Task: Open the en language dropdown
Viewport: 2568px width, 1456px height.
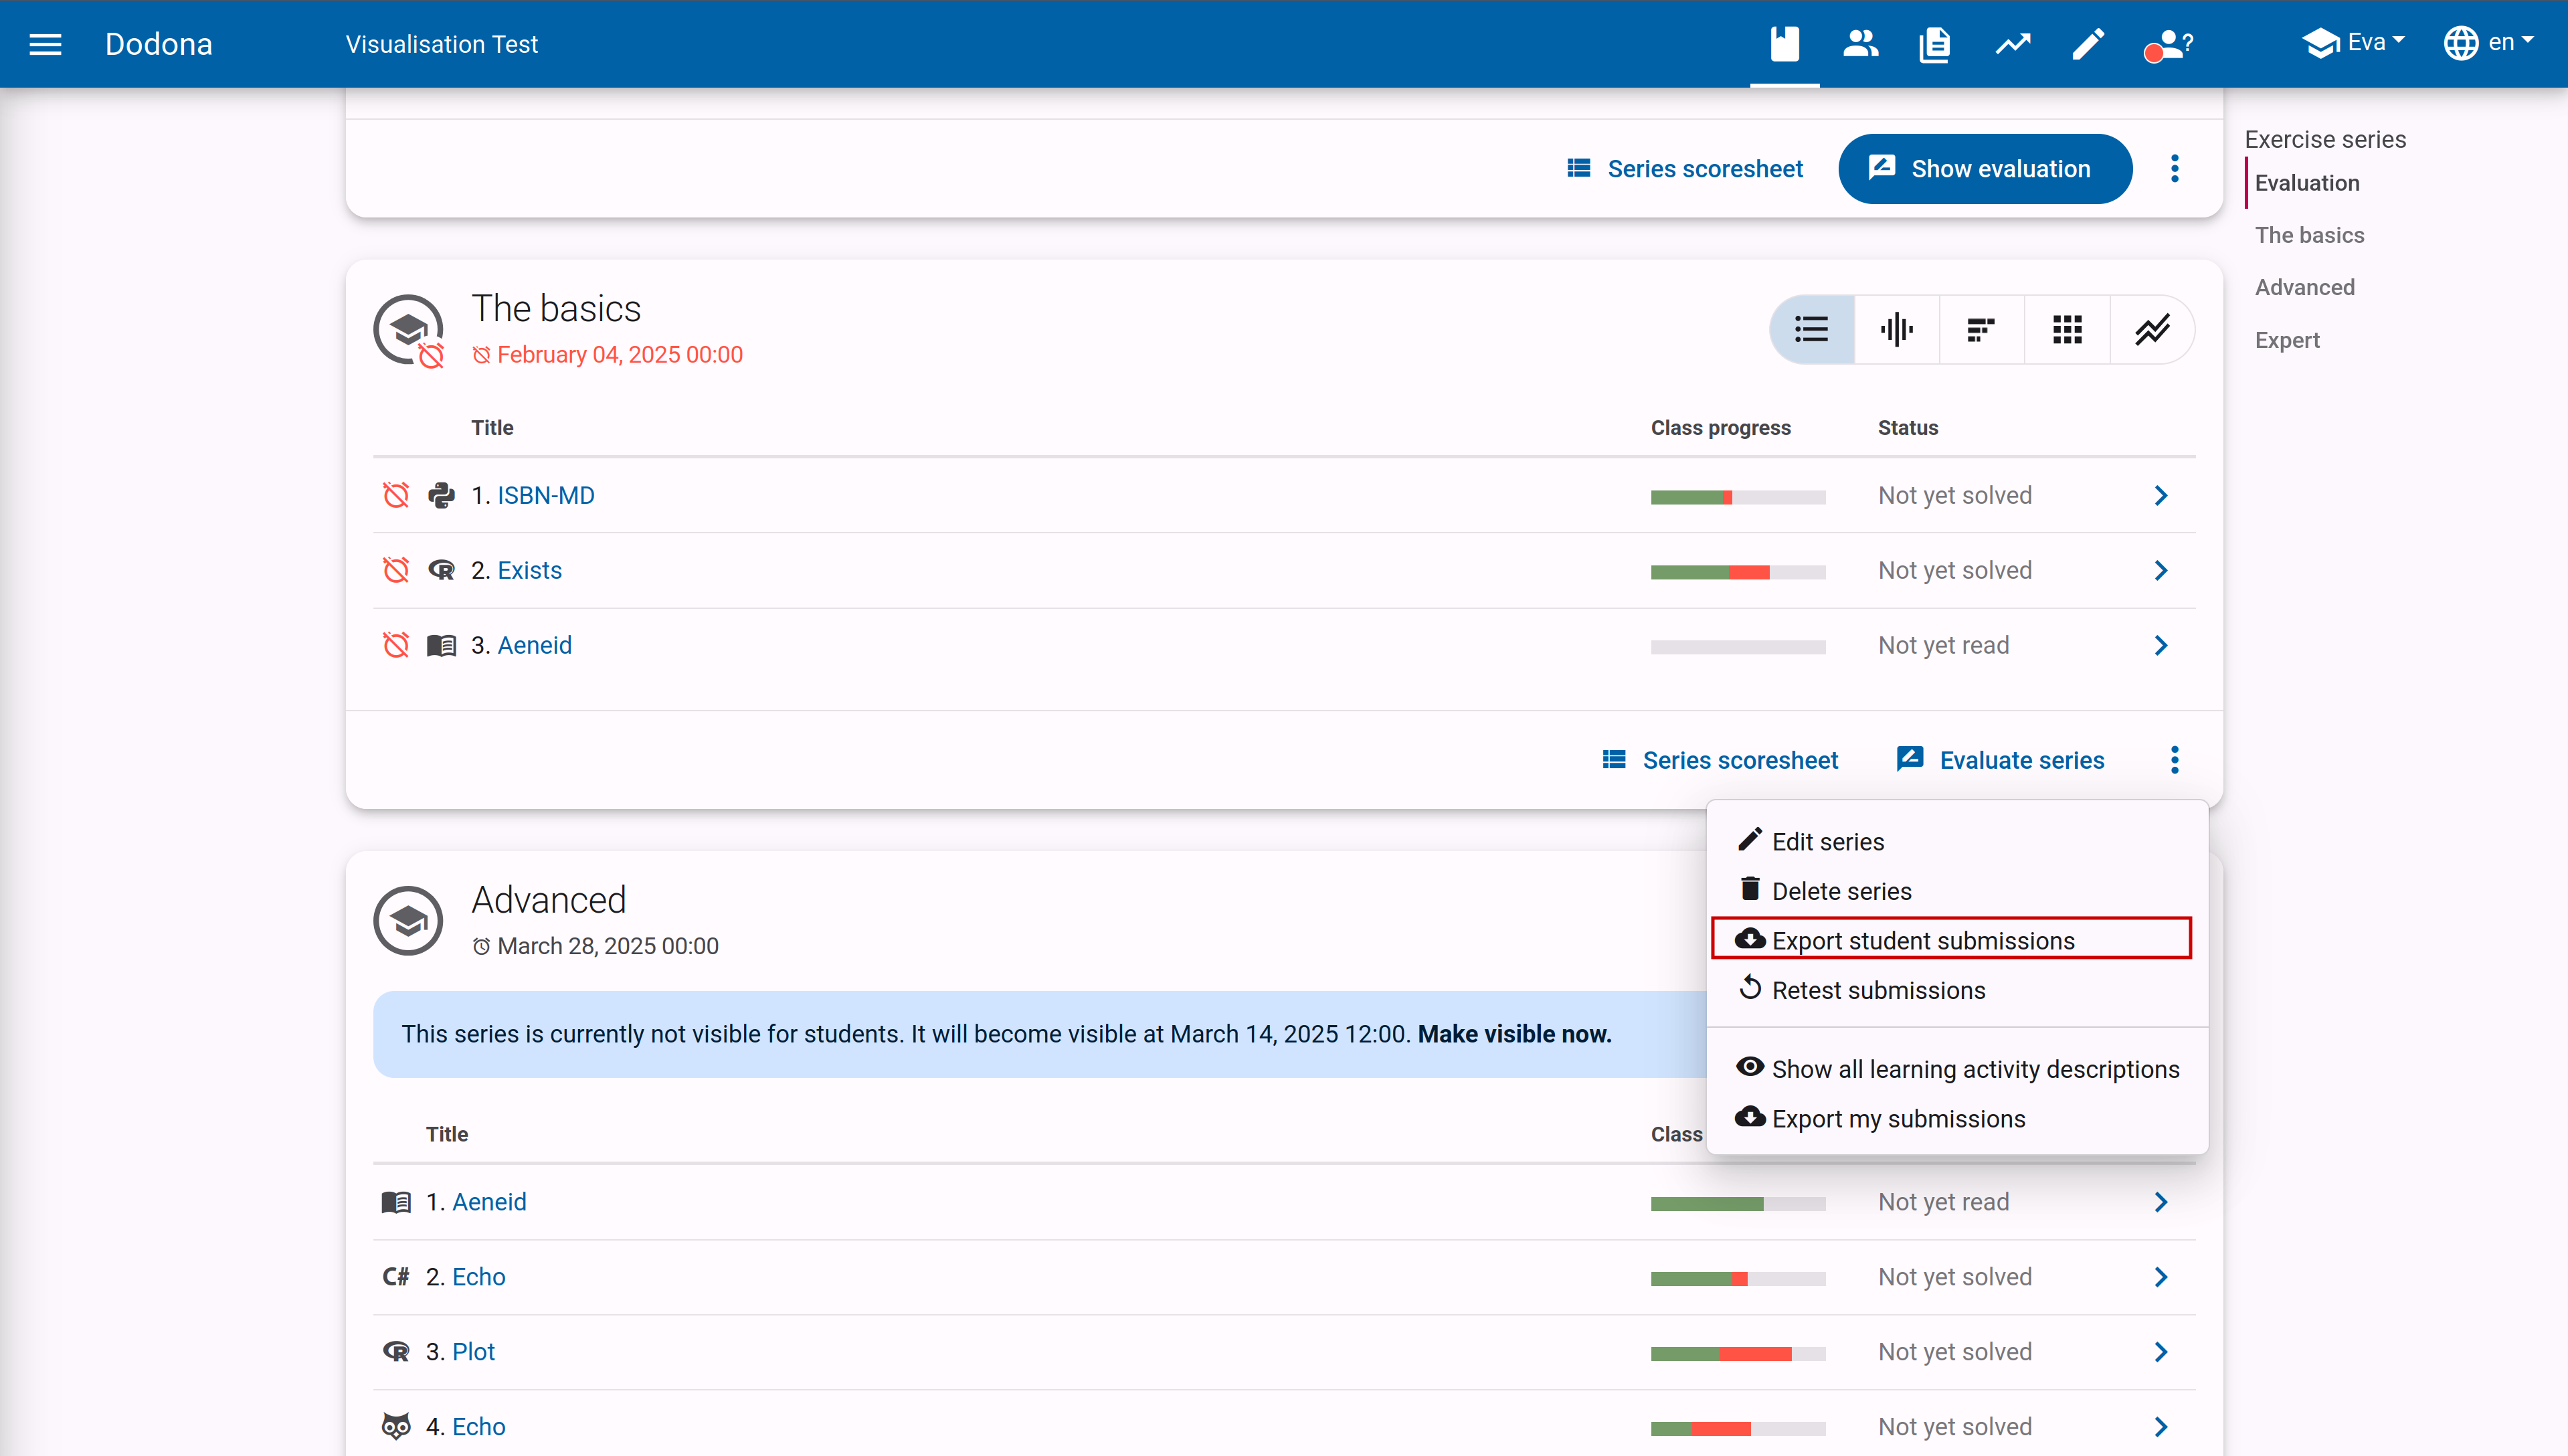Action: (x=2488, y=43)
